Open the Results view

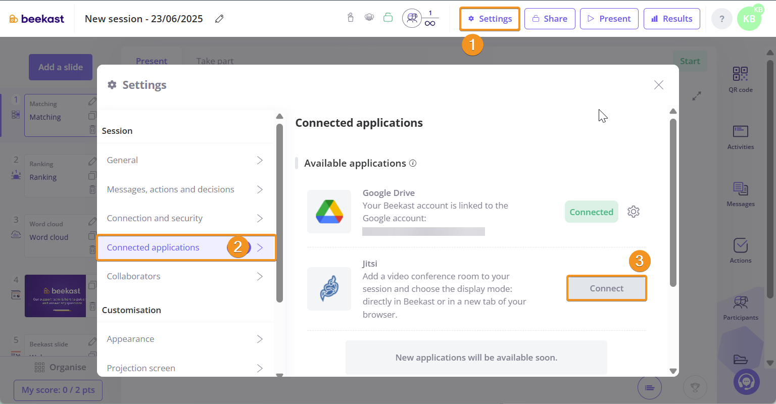point(672,19)
